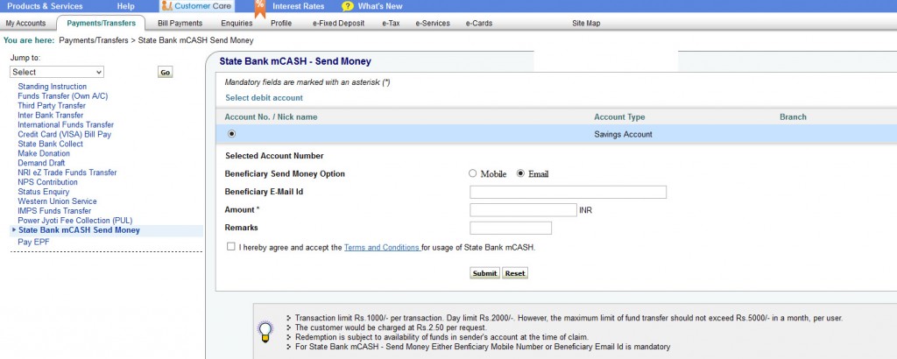Screen dimensions: 897x359
Task: Open the Terms and Conditions link
Action: 382,248
